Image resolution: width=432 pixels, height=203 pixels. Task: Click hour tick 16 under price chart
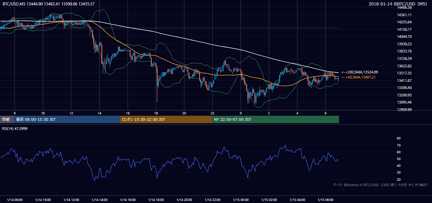(x=127, y=113)
